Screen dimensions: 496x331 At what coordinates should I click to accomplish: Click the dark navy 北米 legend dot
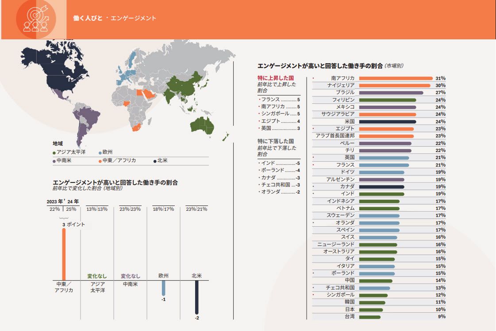(x=155, y=161)
